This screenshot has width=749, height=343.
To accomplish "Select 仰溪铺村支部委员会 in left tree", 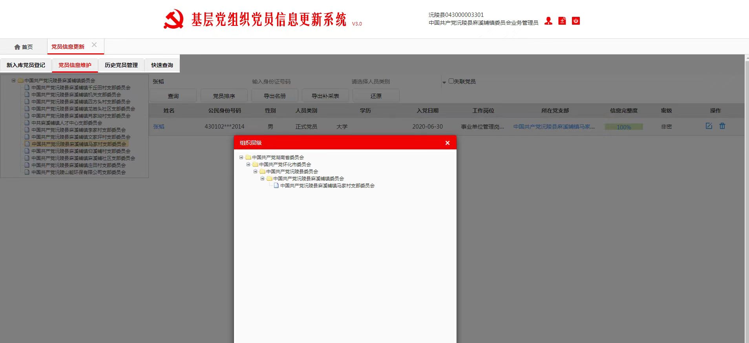I will tap(81, 151).
